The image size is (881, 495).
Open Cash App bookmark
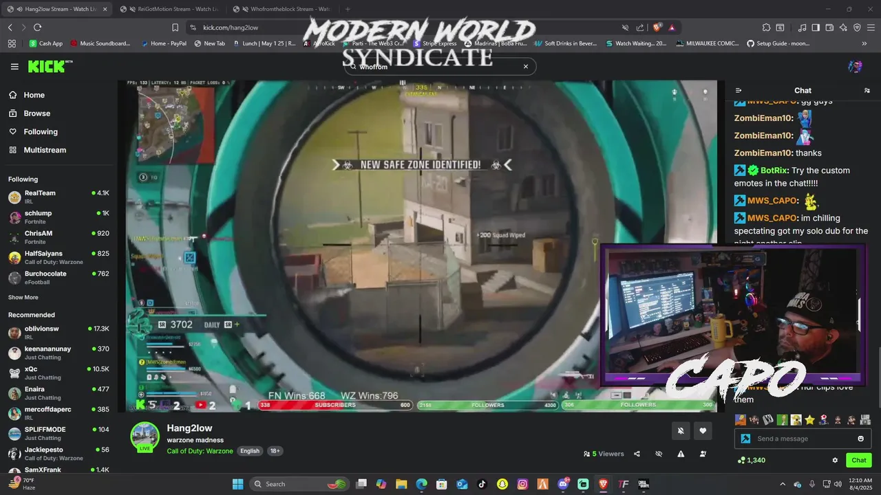[45, 43]
